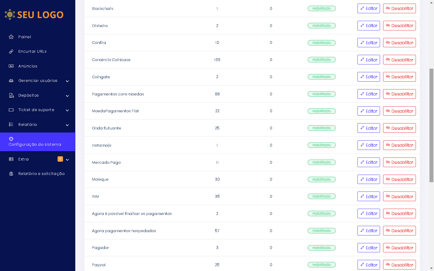Disable the Paypal gateway
This screenshot has height=271, width=434.
point(399,265)
